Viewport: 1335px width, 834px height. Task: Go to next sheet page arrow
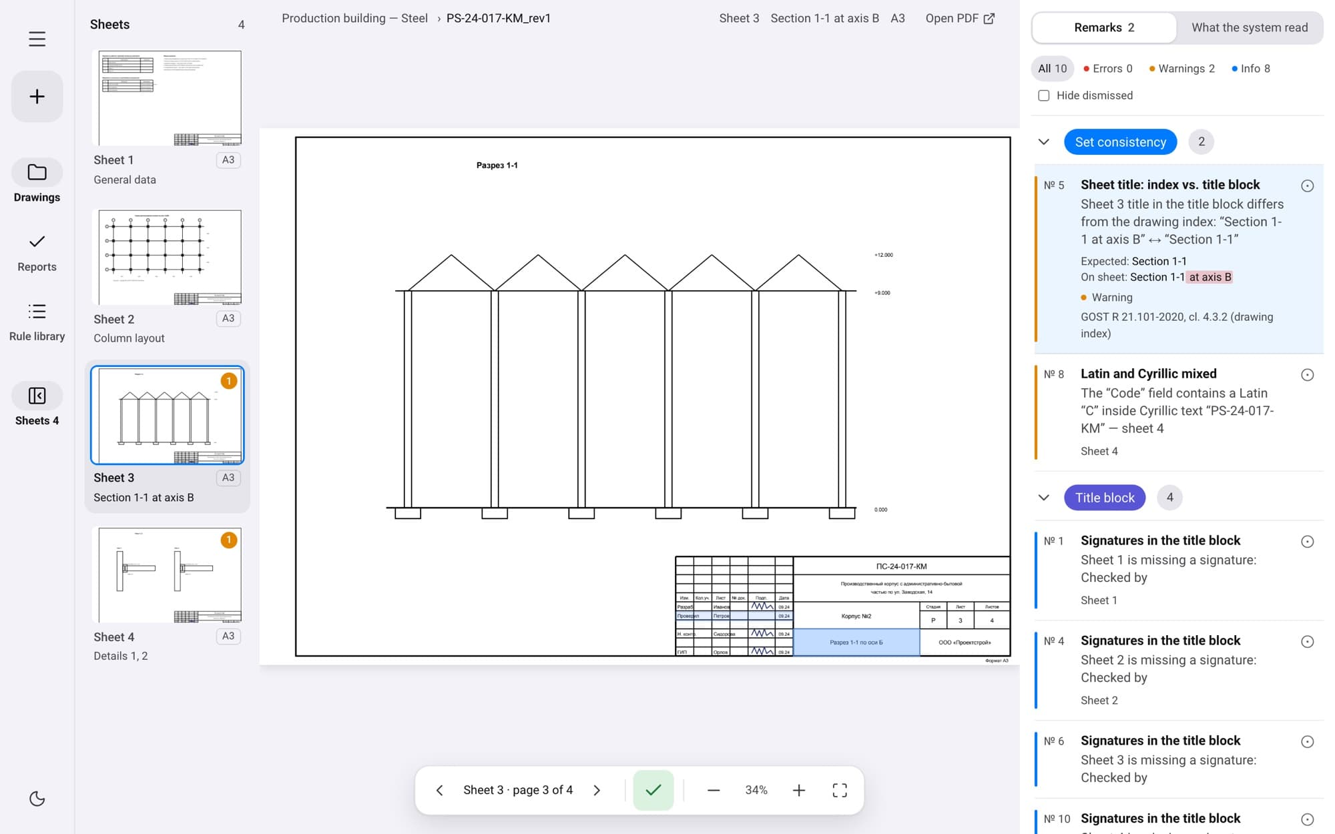pyautogui.click(x=597, y=790)
